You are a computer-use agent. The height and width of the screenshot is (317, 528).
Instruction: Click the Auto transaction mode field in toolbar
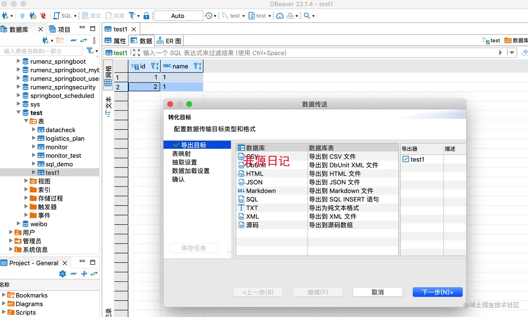pyautogui.click(x=178, y=16)
